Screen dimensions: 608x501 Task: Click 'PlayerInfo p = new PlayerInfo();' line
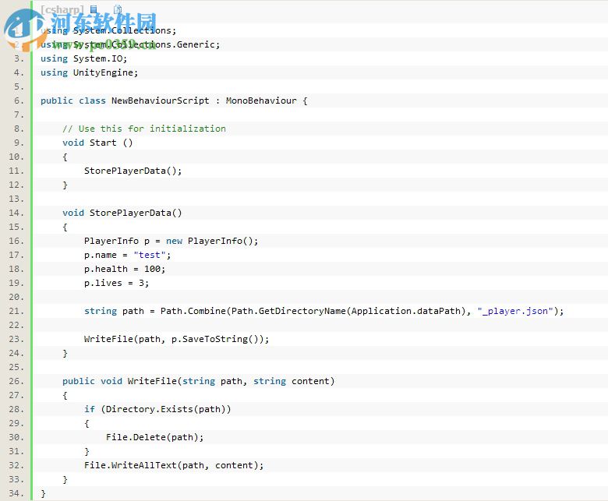171,241
